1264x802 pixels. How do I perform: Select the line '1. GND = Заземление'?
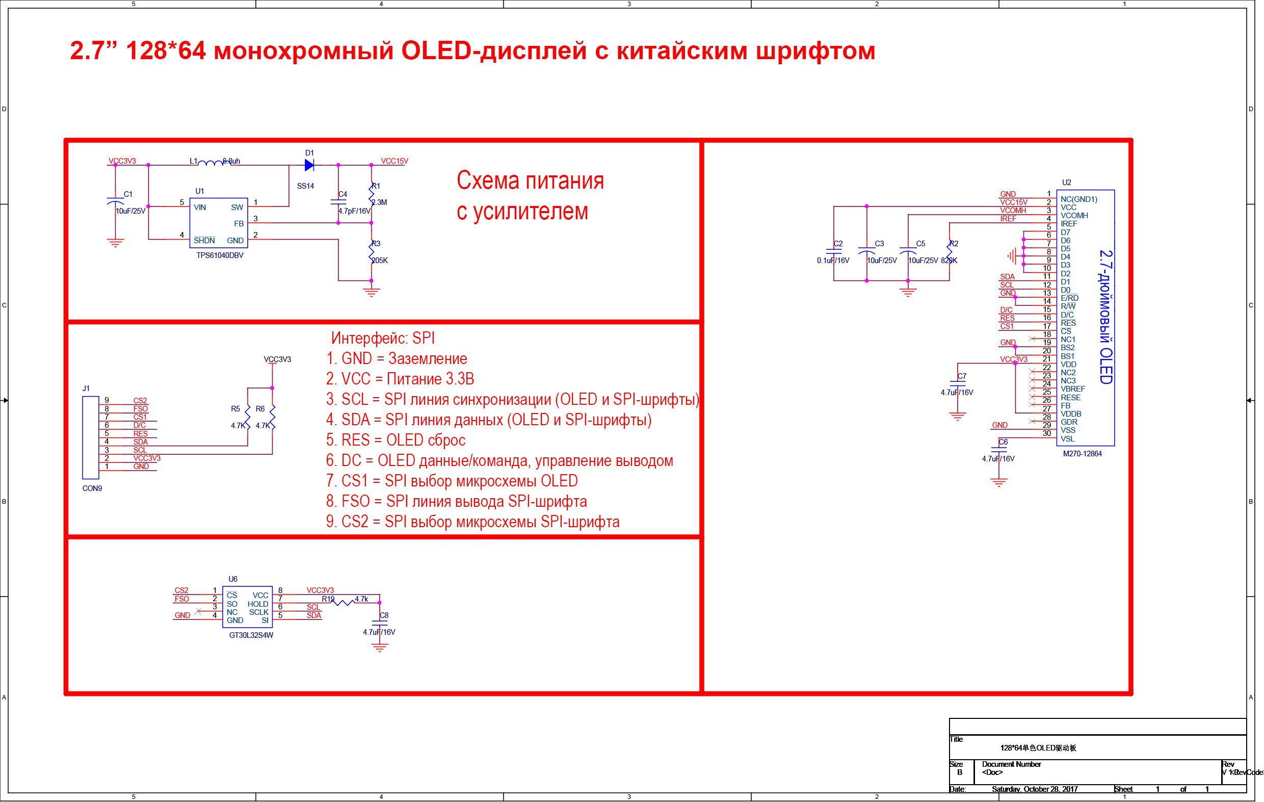397,358
